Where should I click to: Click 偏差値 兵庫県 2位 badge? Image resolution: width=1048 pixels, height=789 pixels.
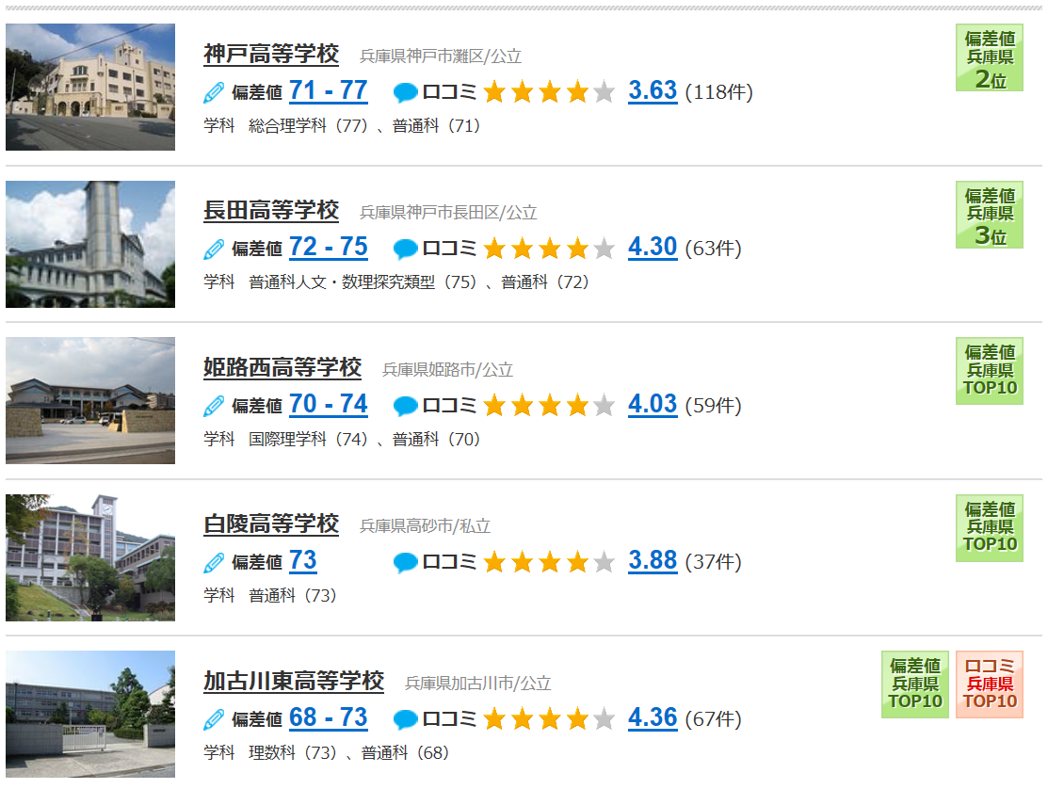[990, 58]
